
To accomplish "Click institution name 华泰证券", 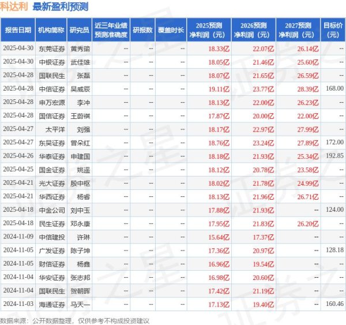I will pos(52,156).
